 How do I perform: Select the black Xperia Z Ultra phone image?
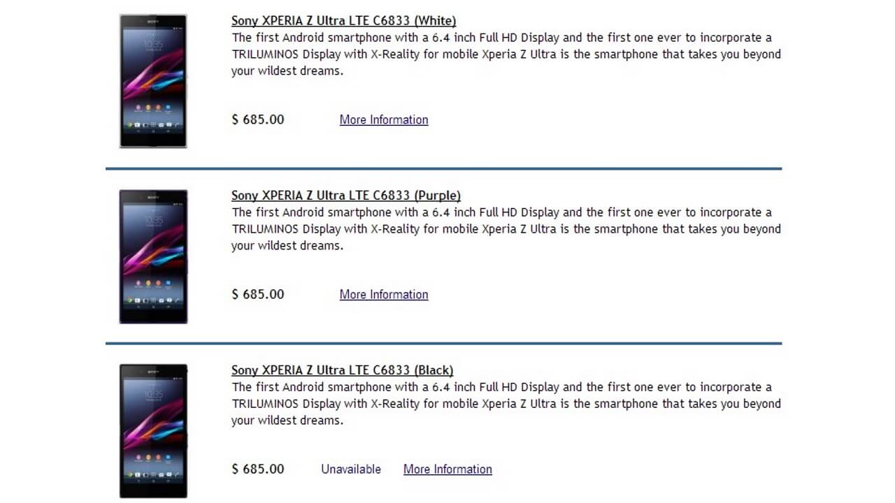[x=152, y=430]
